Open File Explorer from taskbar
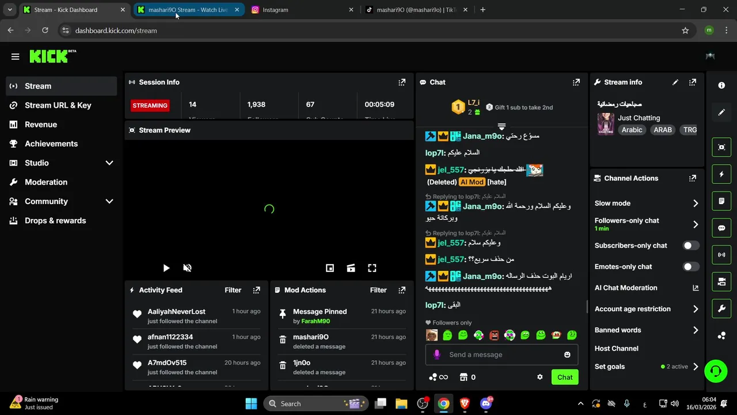The height and width of the screenshot is (415, 737). pos(401,403)
